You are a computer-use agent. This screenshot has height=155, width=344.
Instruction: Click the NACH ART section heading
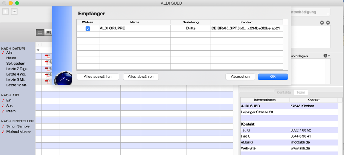[x=10, y=95]
